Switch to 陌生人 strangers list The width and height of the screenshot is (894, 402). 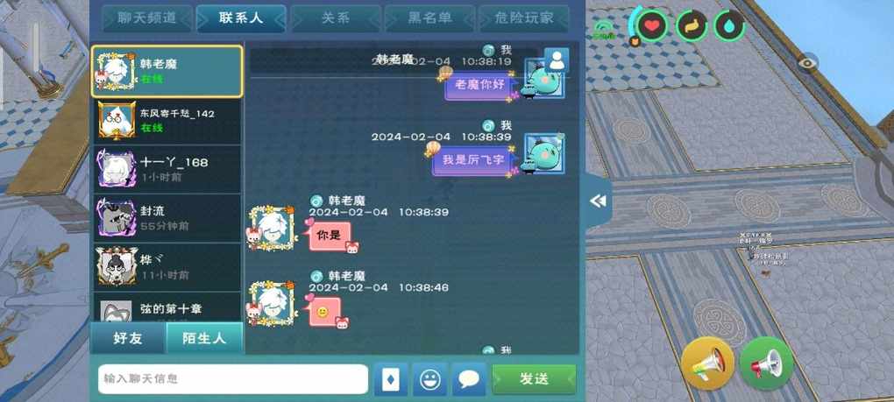(x=204, y=338)
